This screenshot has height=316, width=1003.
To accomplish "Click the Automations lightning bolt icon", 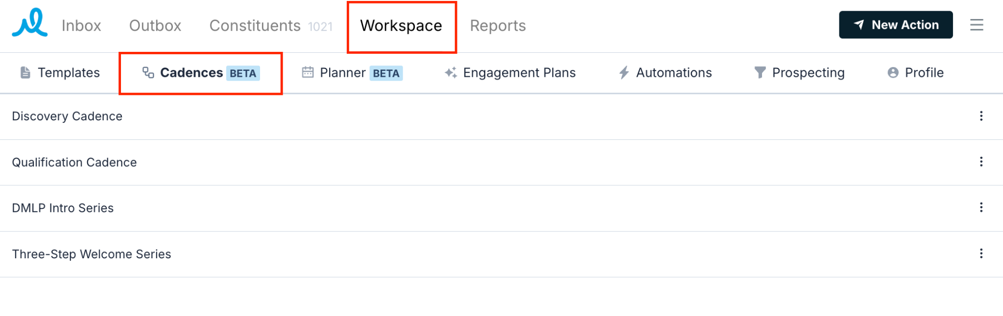I will point(624,73).
